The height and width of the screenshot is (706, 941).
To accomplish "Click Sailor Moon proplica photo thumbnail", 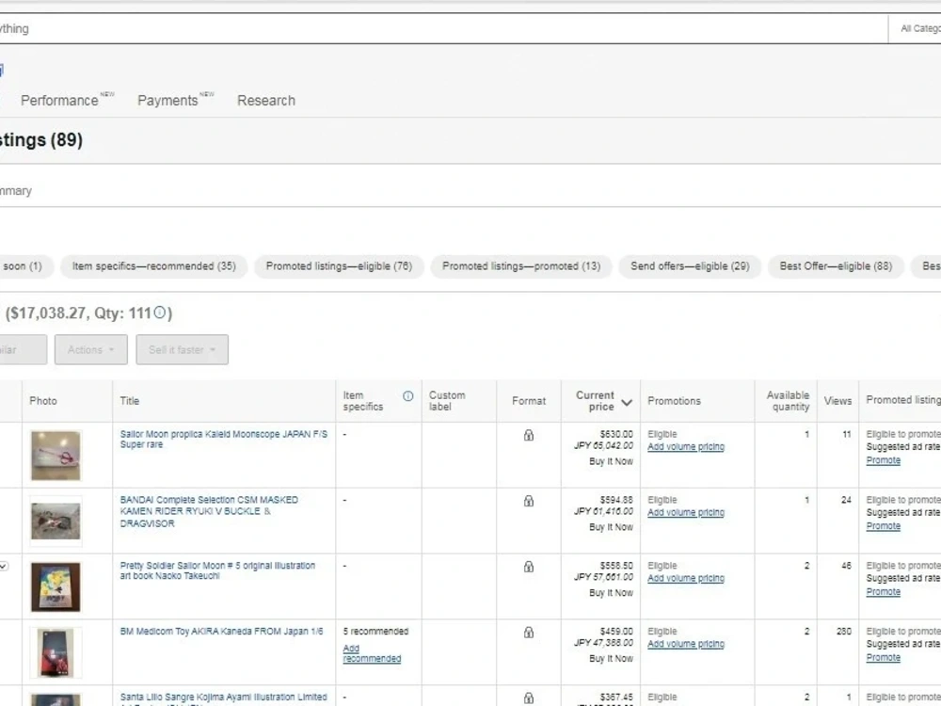I will (56, 455).
